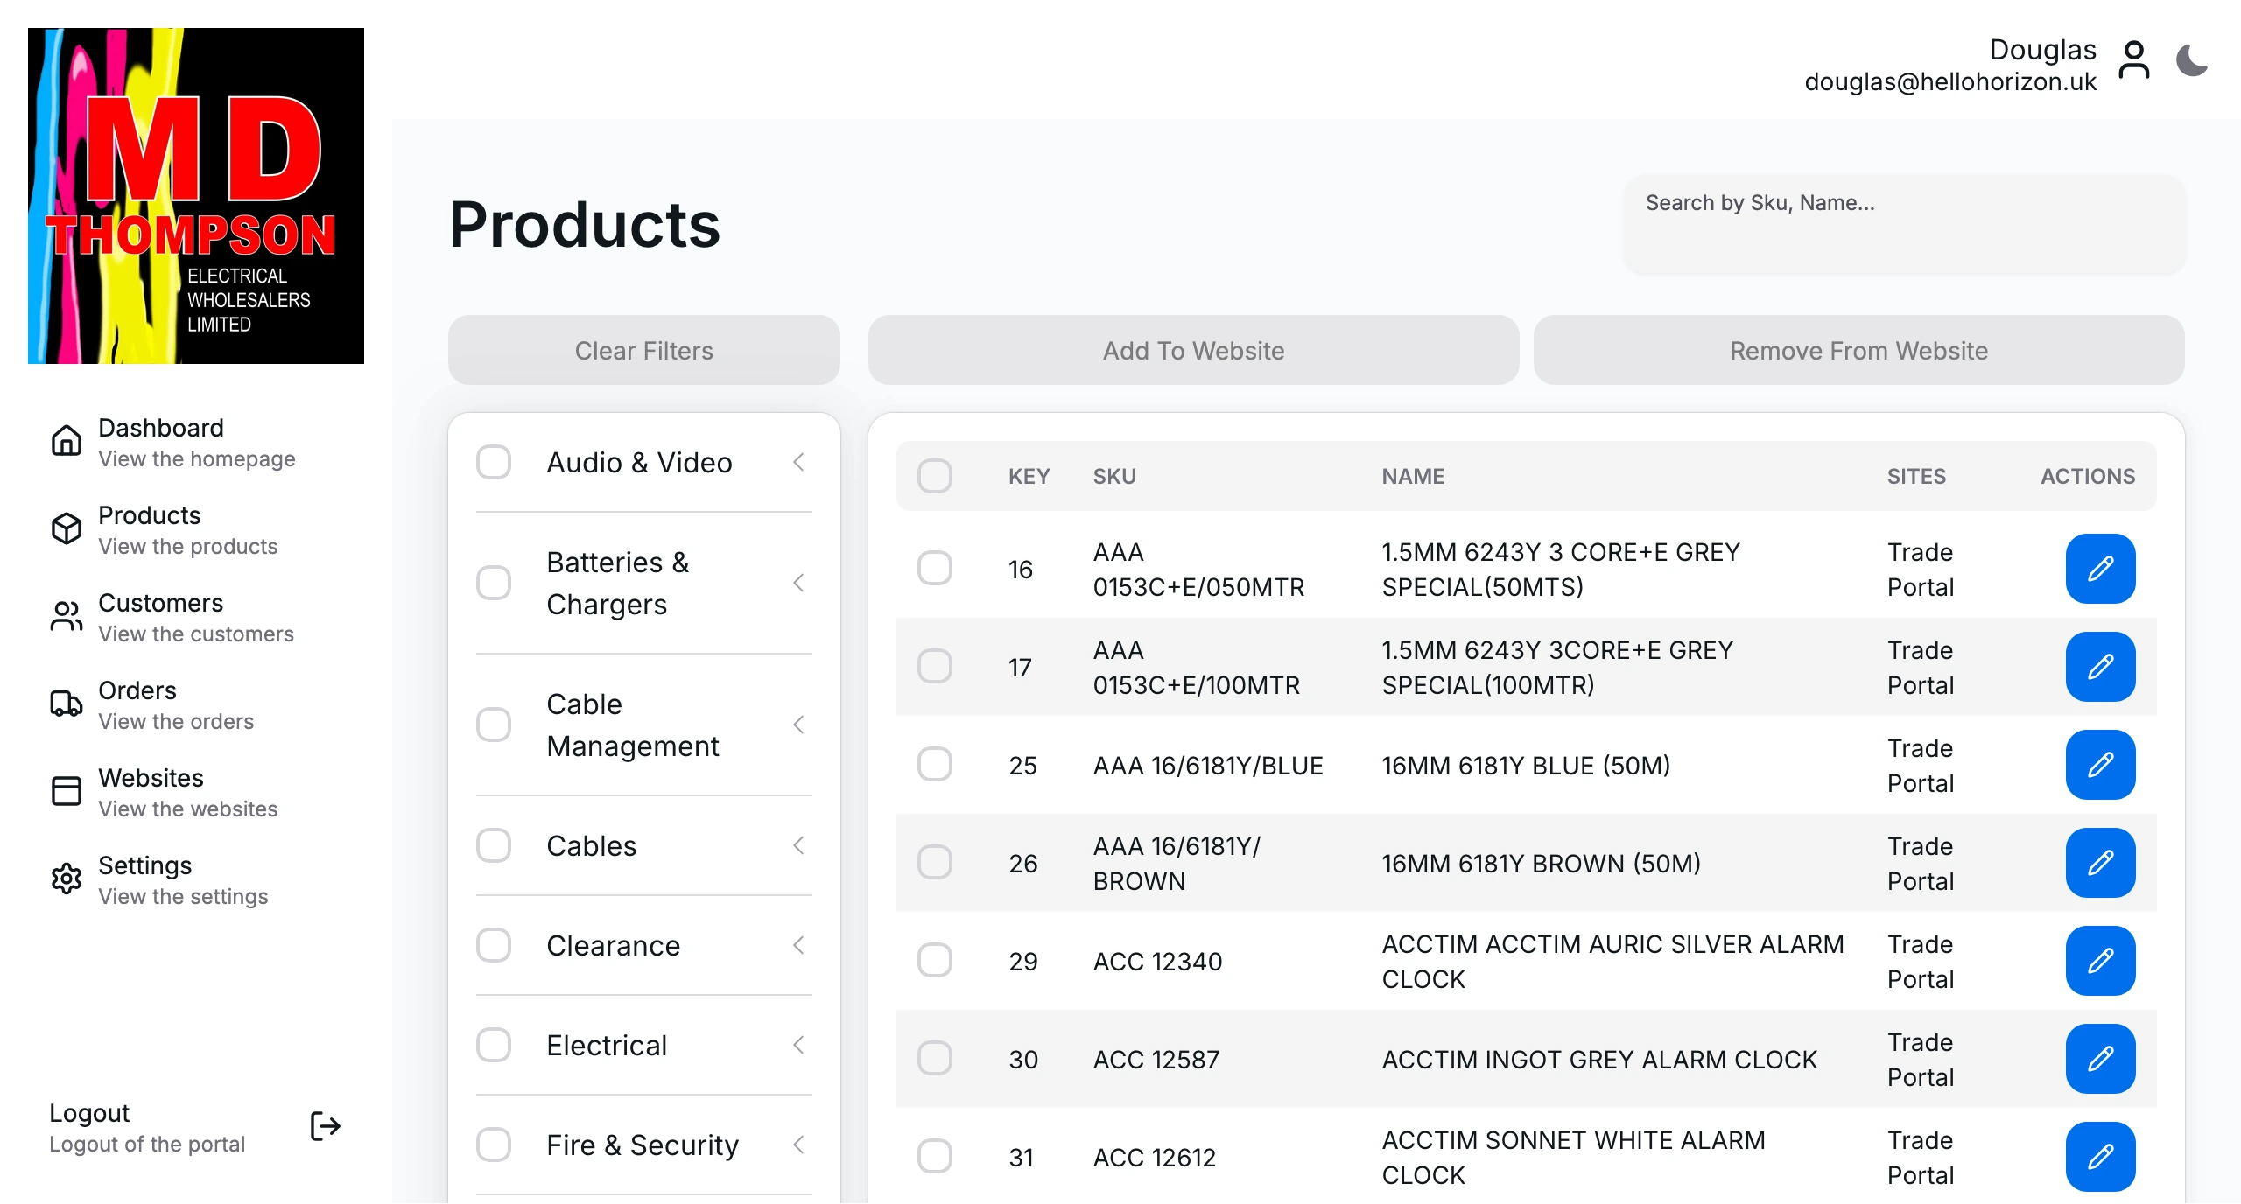Viewport: 2241px width, 1204px height.
Task: Expand the Fire & Security category
Action: (x=797, y=1144)
